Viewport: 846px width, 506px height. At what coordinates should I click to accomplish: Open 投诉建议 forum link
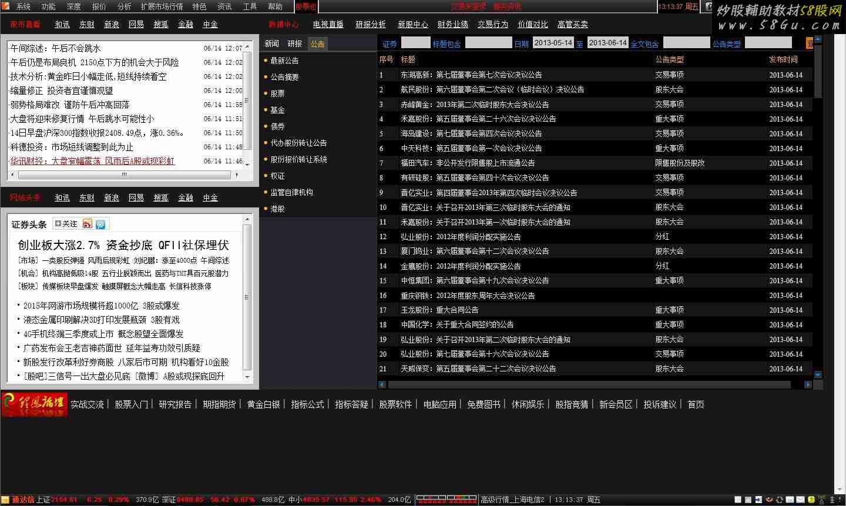click(660, 404)
